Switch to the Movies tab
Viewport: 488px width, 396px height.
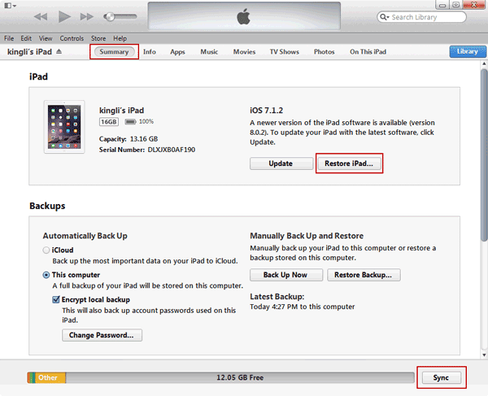point(244,52)
